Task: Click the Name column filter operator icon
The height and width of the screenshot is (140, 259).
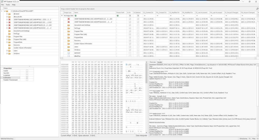Action: click(75, 16)
